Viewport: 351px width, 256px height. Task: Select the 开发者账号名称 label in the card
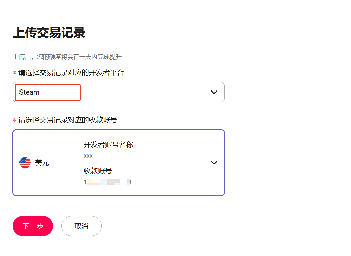pos(108,145)
